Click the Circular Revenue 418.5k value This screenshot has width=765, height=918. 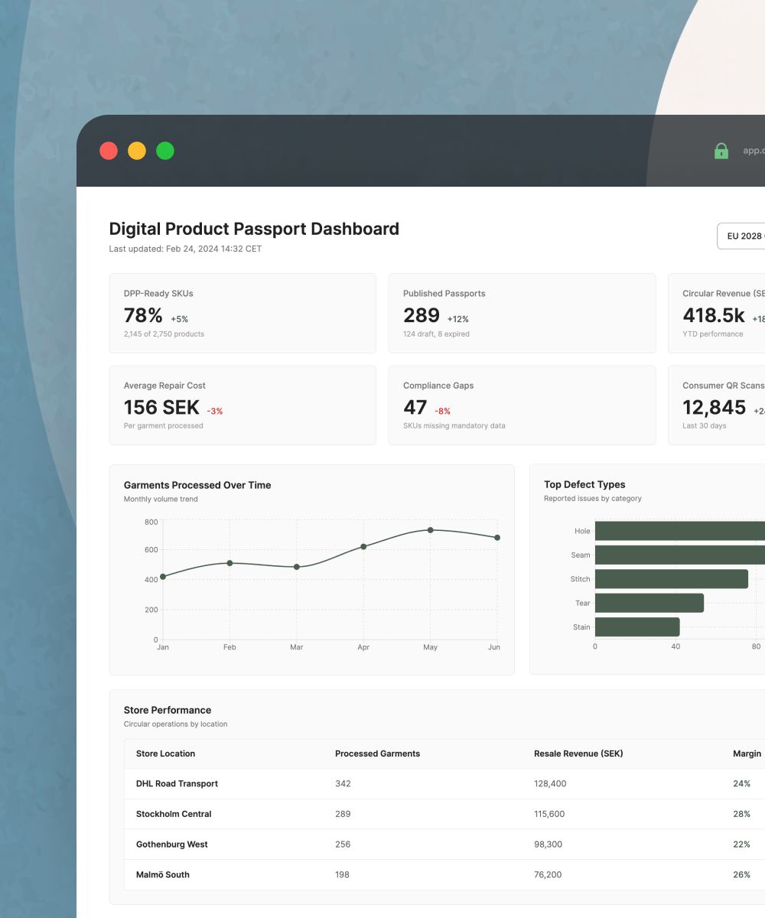(713, 316)
